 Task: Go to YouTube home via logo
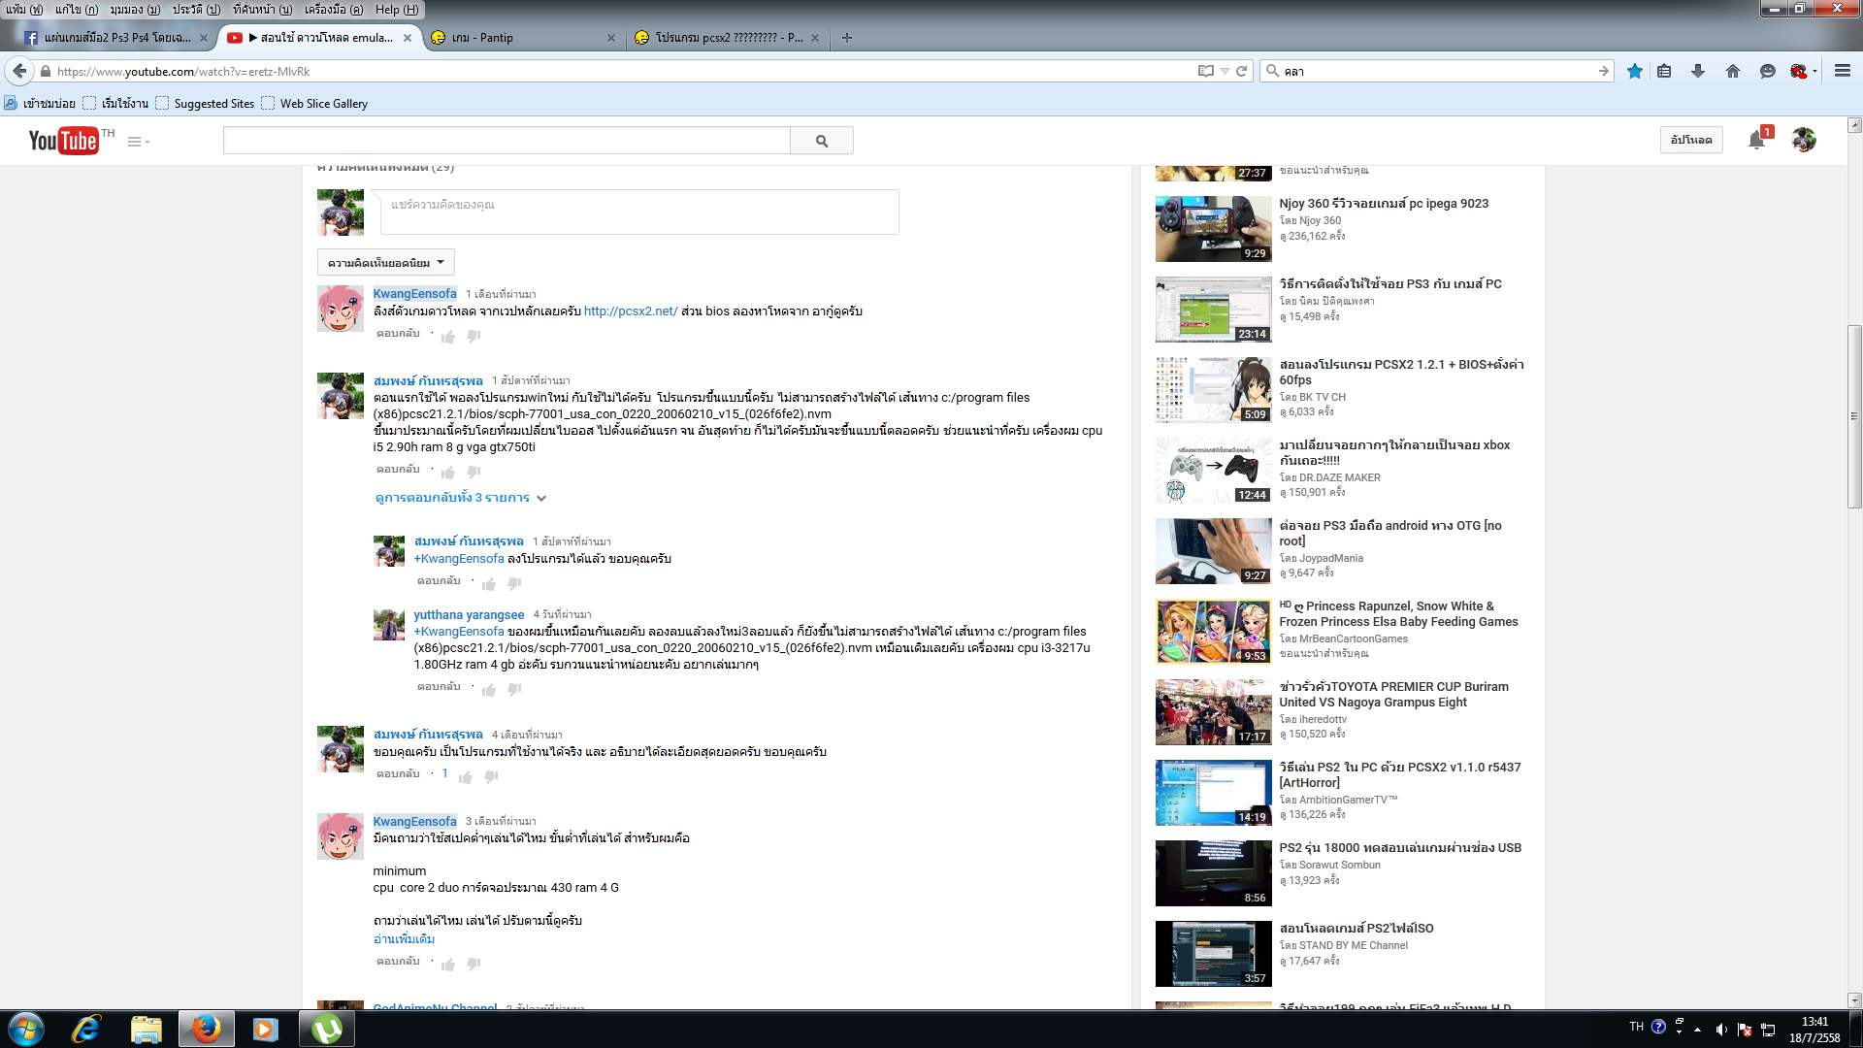click(63, 141)
